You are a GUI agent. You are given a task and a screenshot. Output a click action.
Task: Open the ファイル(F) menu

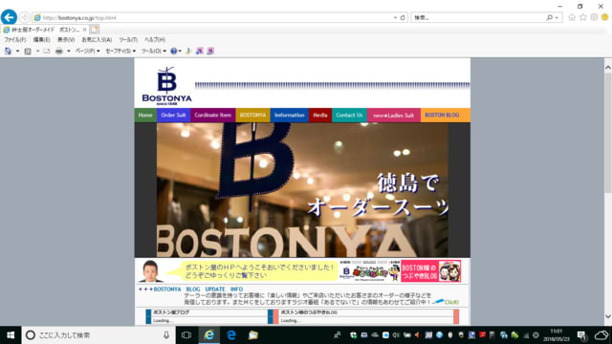15,40
